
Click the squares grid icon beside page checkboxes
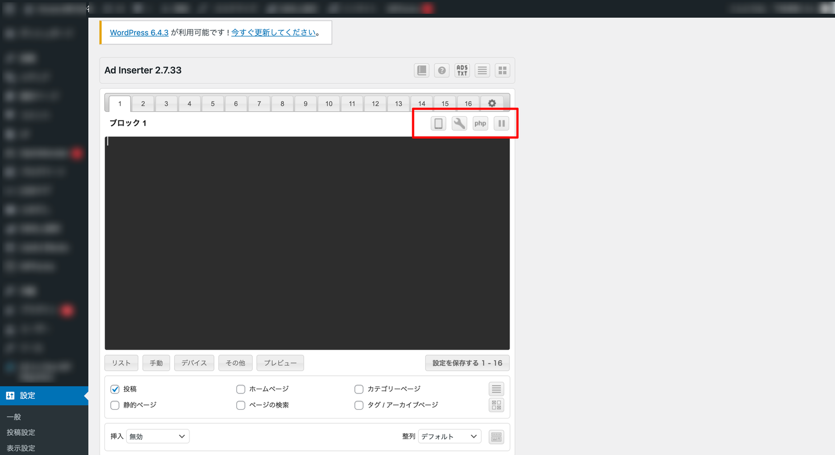[496, 405]
